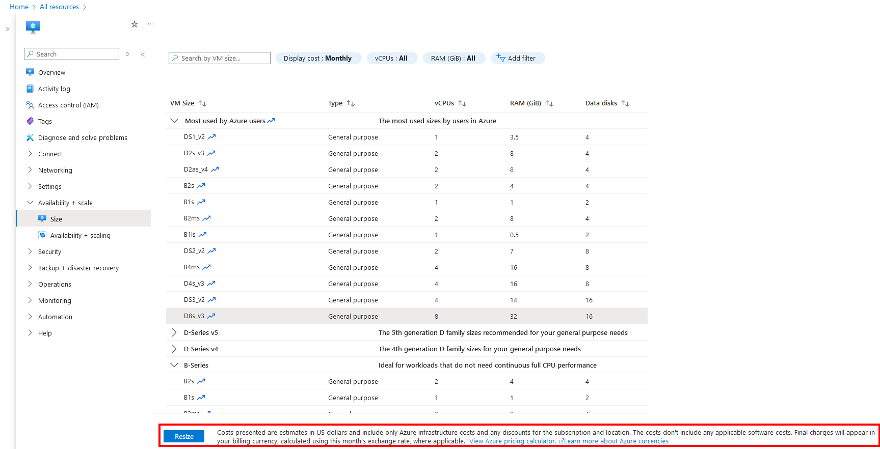Select the B2ms row in most used

click(407, 218)
